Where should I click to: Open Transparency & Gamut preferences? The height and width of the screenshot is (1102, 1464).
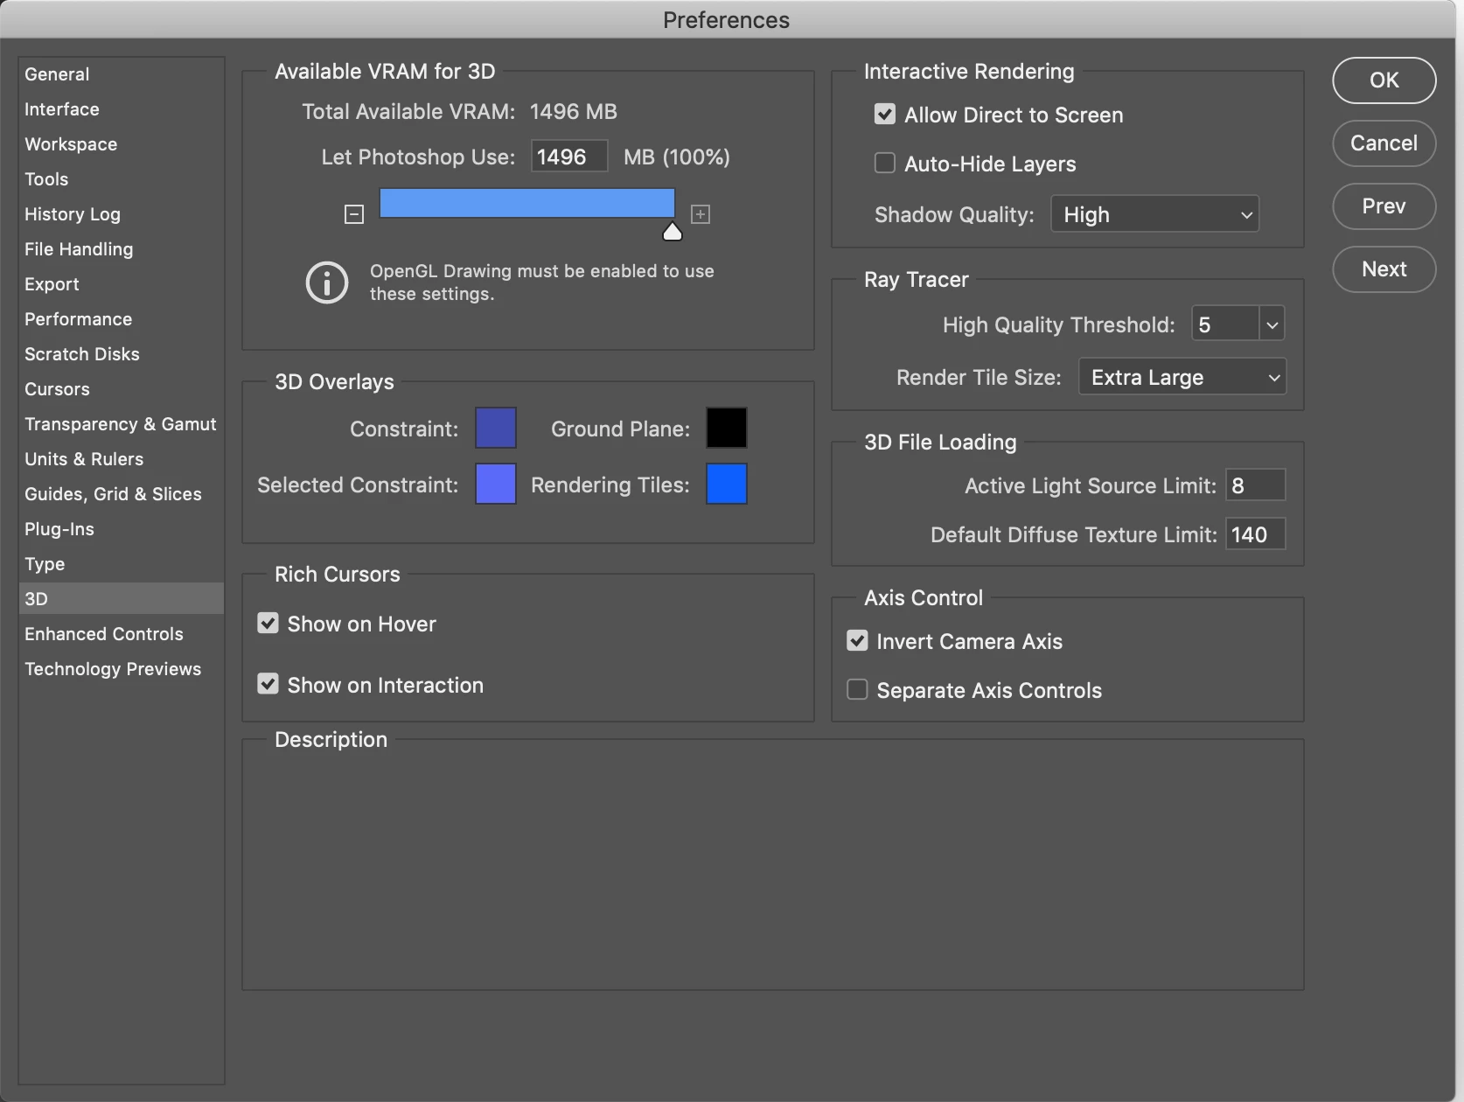tap(121, 424)
